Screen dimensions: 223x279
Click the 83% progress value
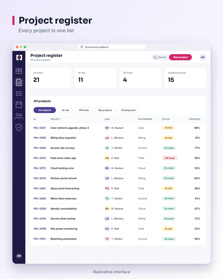(x=197, y=178)
